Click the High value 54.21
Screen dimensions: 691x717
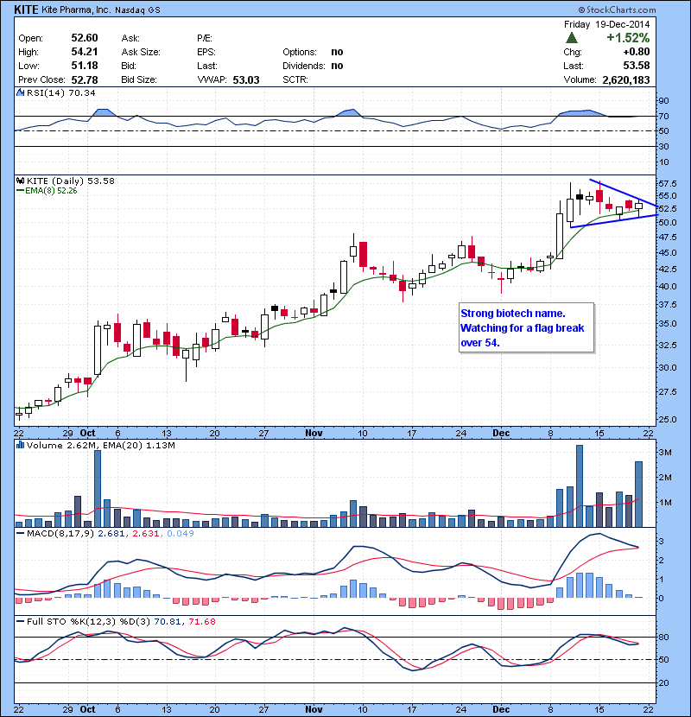coord(85,52)
